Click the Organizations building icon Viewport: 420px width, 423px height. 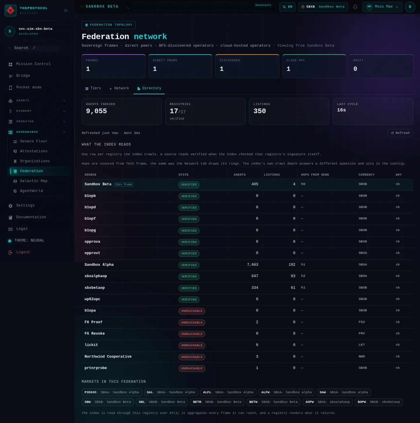[15, 161]
